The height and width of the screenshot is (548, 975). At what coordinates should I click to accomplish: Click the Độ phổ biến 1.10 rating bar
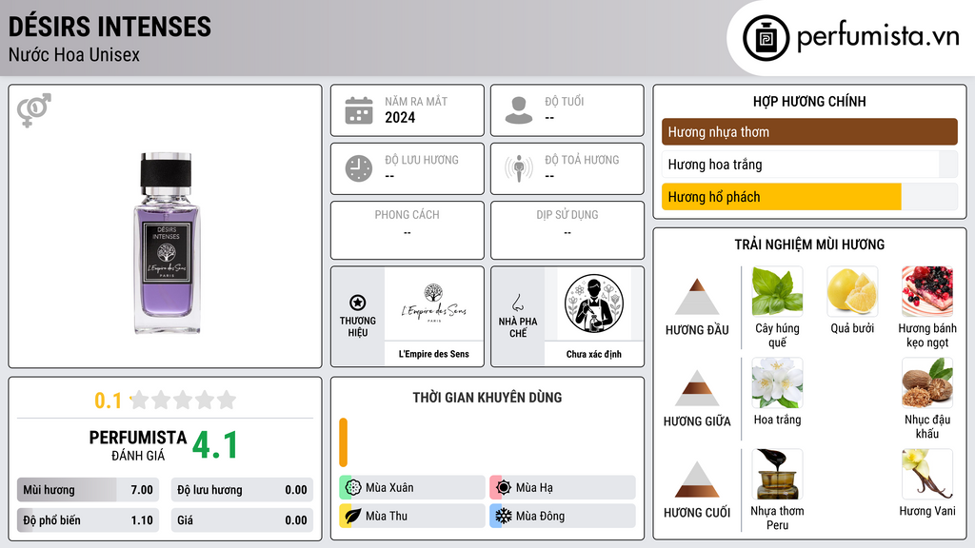click(x=88, y=520)
